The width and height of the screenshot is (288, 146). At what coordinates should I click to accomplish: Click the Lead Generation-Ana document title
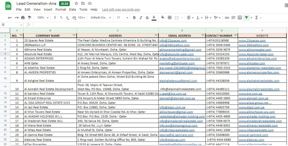coord(36,3)
